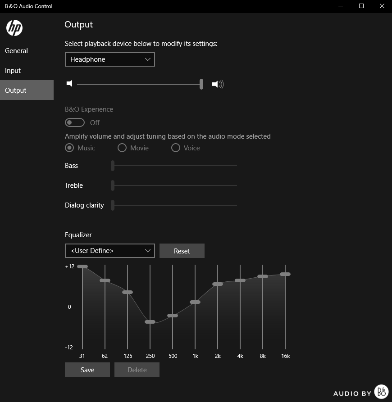The image size is (392, 402).
Task: Save the equalizer preset
Action: click(x=87, y=370)
